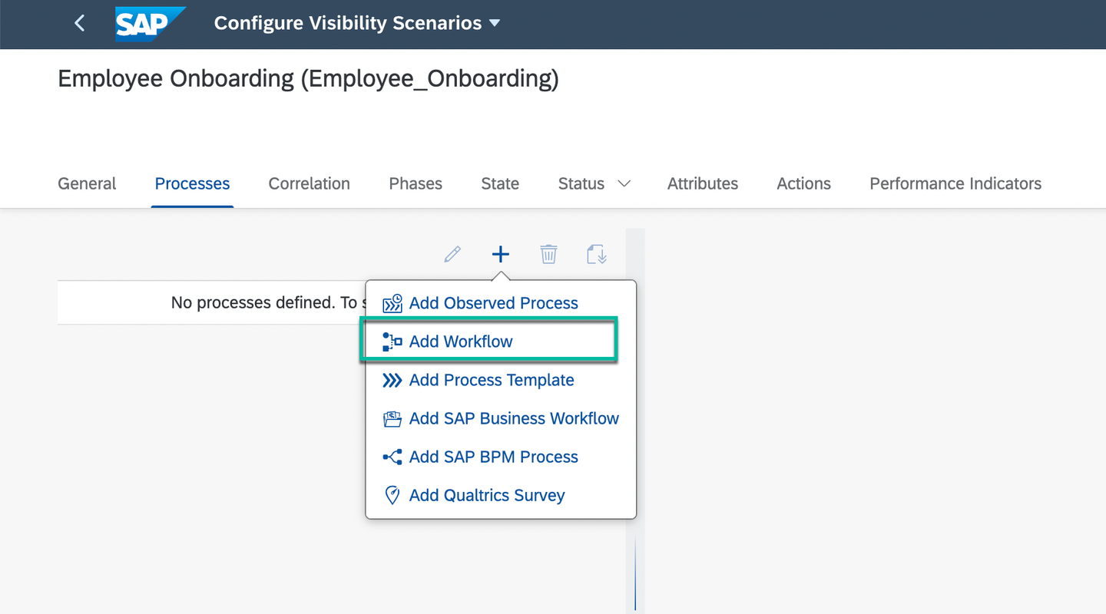
Task: Go back using the header back arrow
Action: pyautogui.click(x=80, y=23)
